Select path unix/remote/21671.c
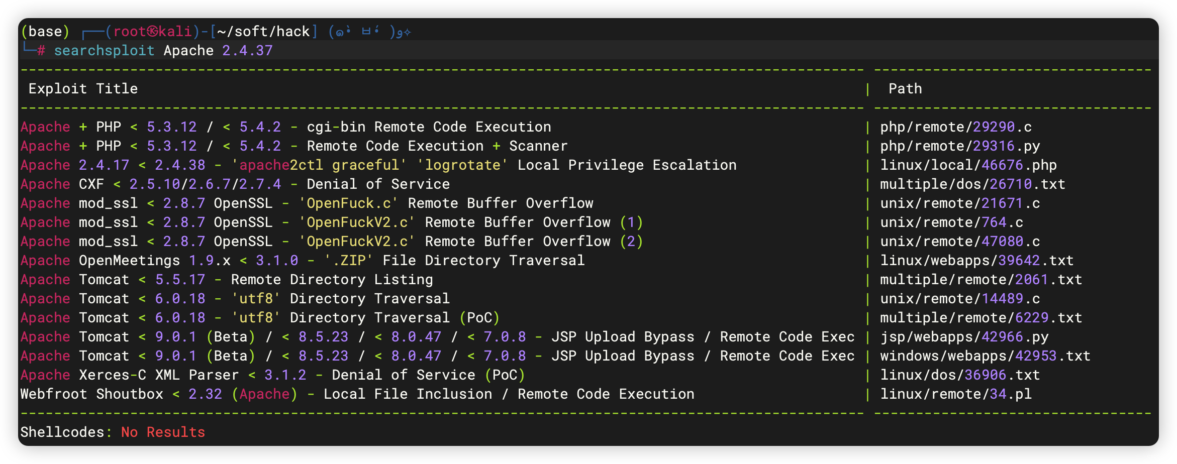1177x464 pixels. pos(960,203)
